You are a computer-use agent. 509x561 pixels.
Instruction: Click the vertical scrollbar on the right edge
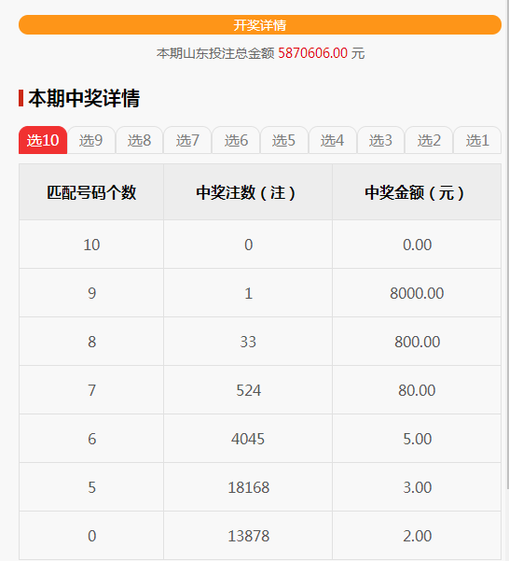coord(507,245)
